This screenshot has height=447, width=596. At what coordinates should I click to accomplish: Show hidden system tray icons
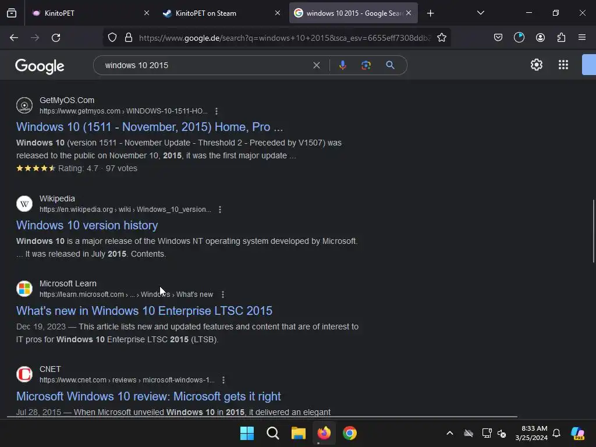(450, 433)
